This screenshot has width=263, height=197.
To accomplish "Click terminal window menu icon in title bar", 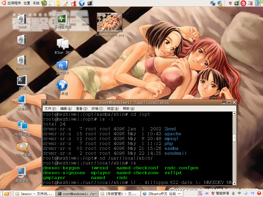I will click(45, 102).
